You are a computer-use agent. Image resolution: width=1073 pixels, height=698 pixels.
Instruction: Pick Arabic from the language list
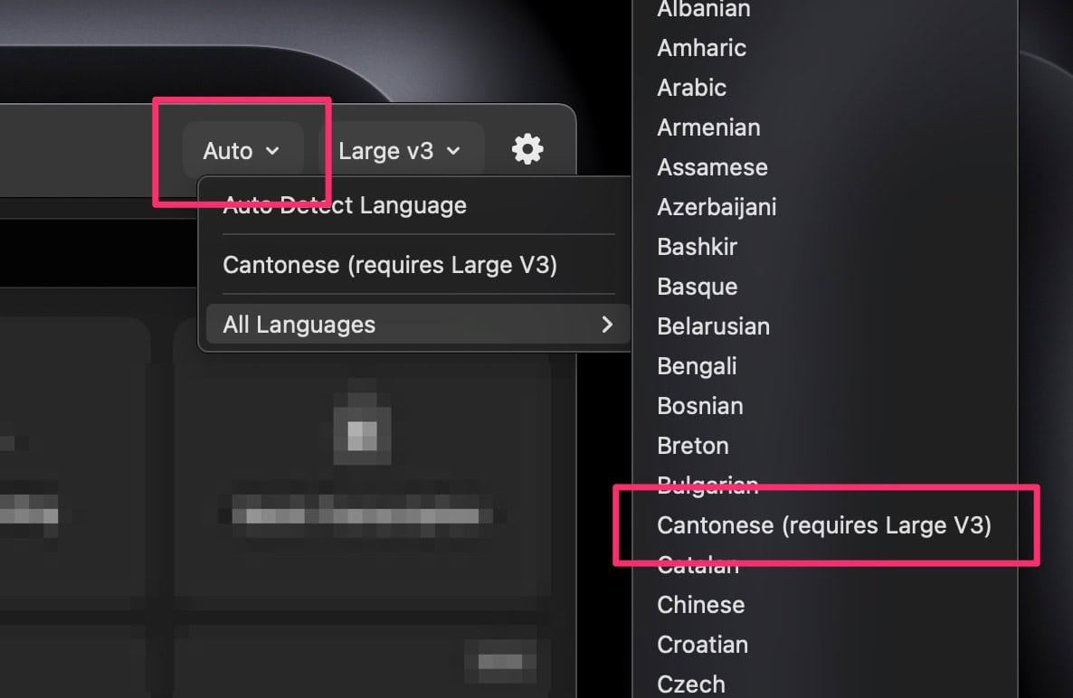click(691, 88)
